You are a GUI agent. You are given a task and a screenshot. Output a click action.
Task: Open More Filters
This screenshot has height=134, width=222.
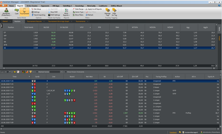pyautogui.click(x=78, y=15)
